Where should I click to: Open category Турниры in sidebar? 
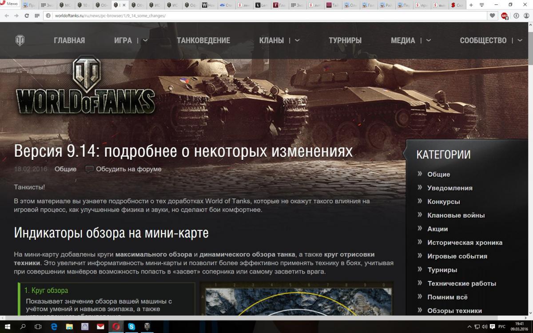442,270
